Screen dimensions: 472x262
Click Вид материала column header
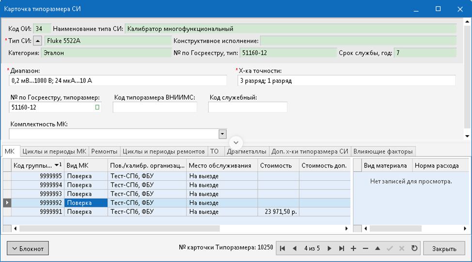(387, 166)
